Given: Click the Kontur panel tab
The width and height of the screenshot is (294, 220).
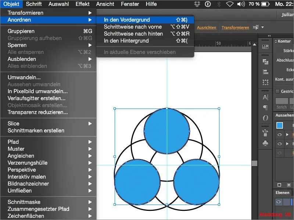Looking at the screenshot, I should coord(284,41).
